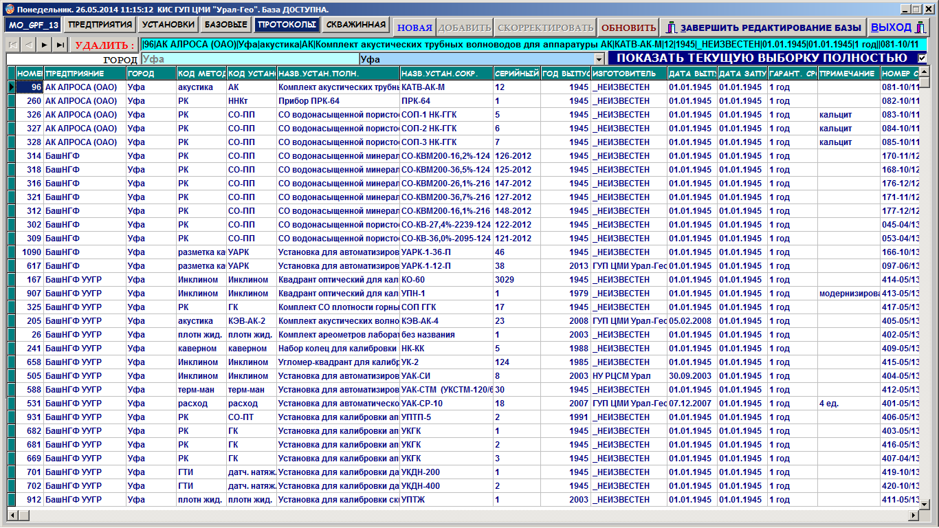Select the КЭВ-АК-4 cell
Screen dimensions: 939x528
click(446, 321)
